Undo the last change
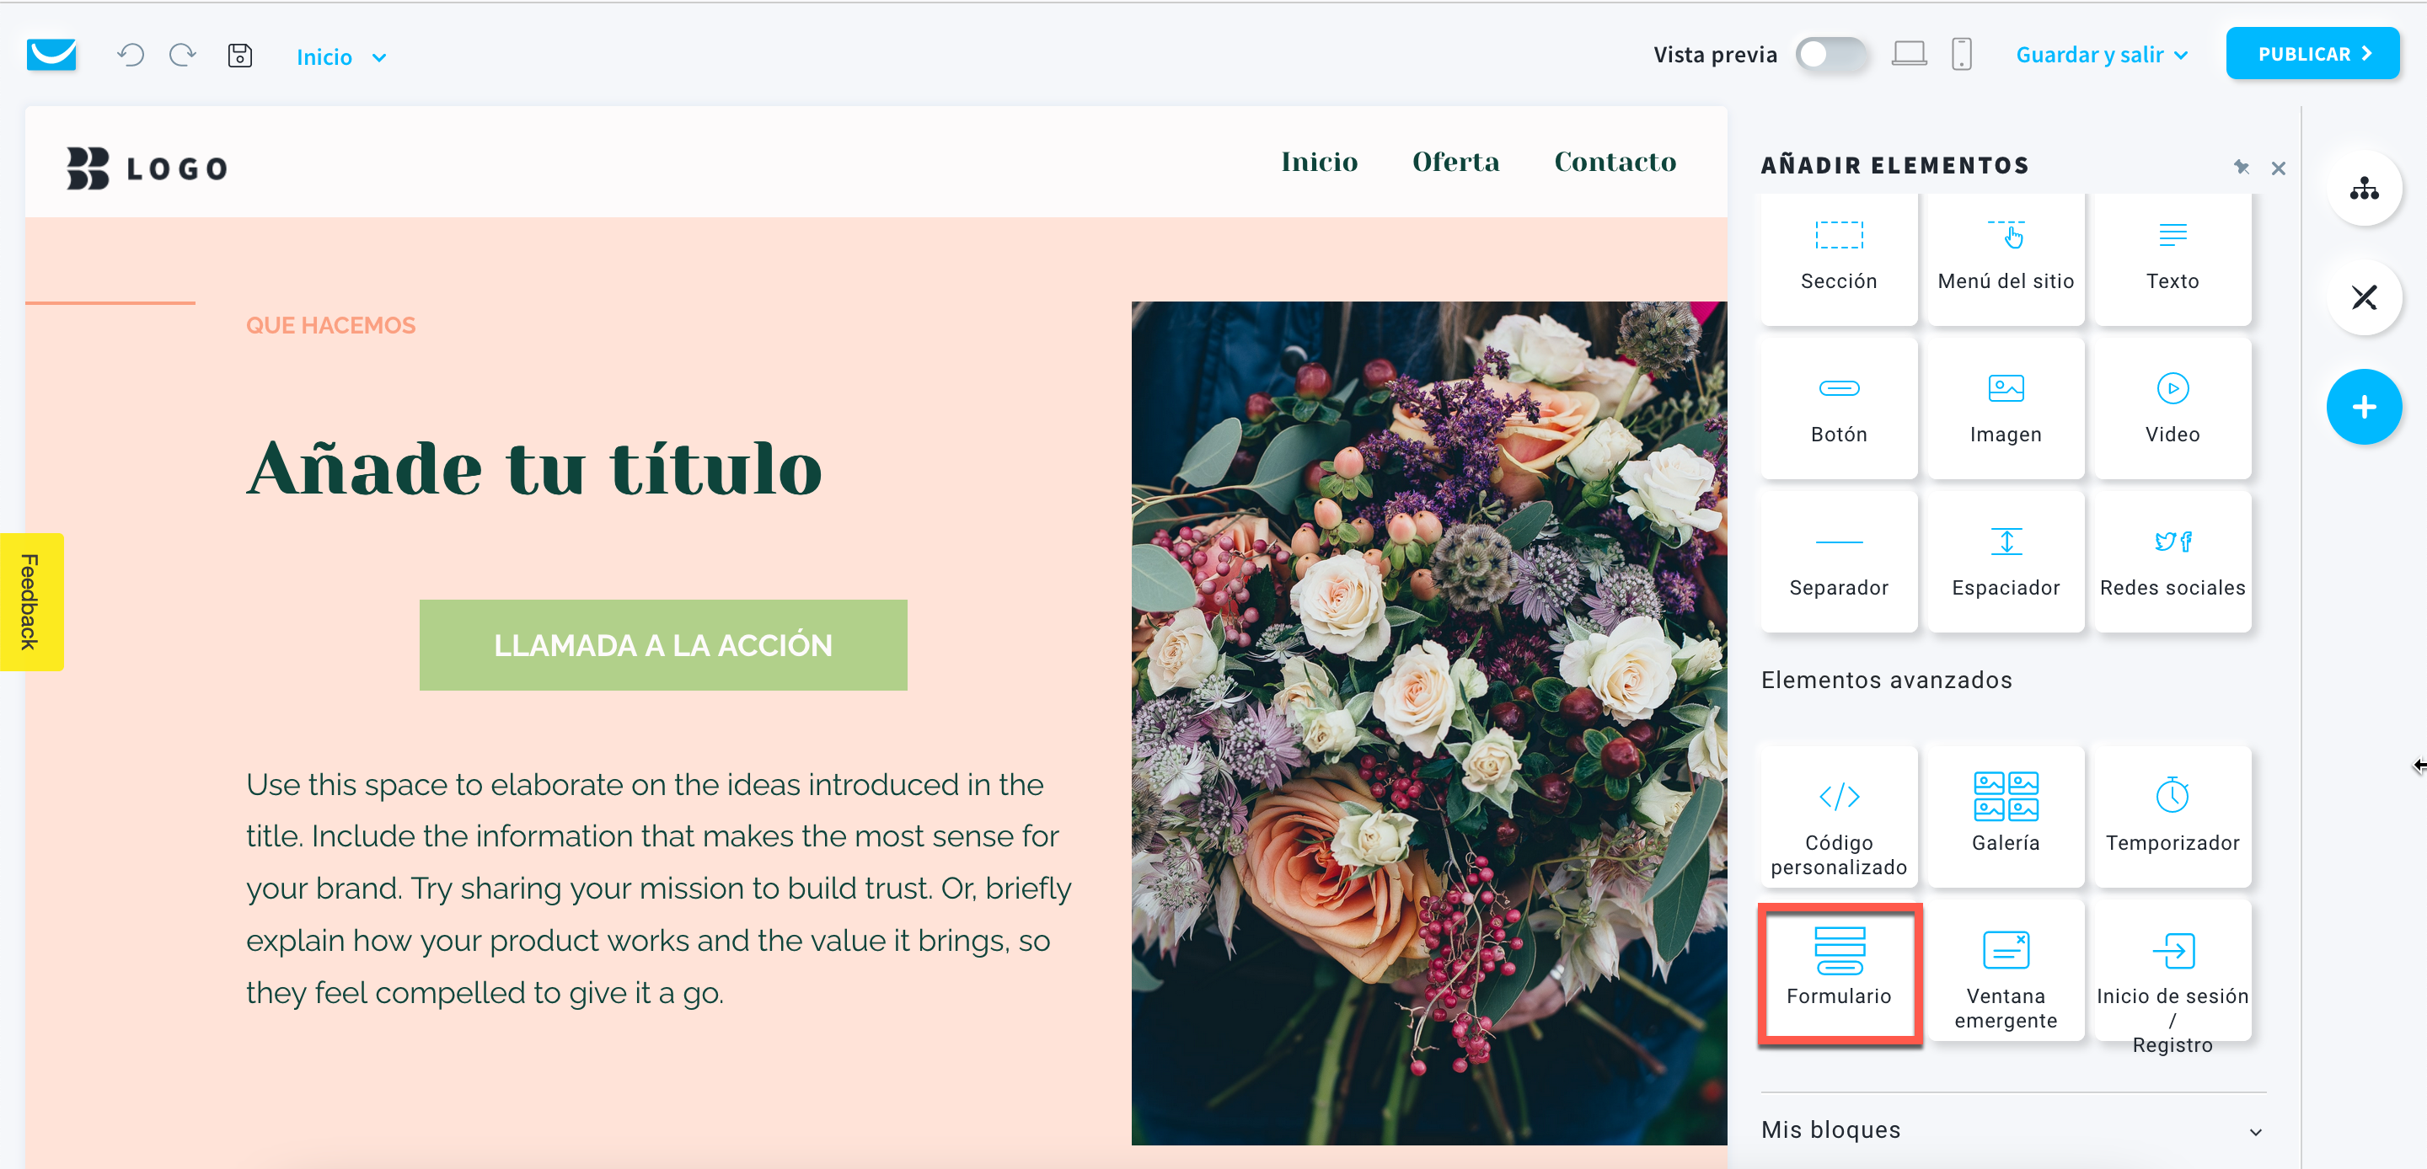Image resolution: width=2427 pixels, height=1169 pixels. click(x=130, y=55)
